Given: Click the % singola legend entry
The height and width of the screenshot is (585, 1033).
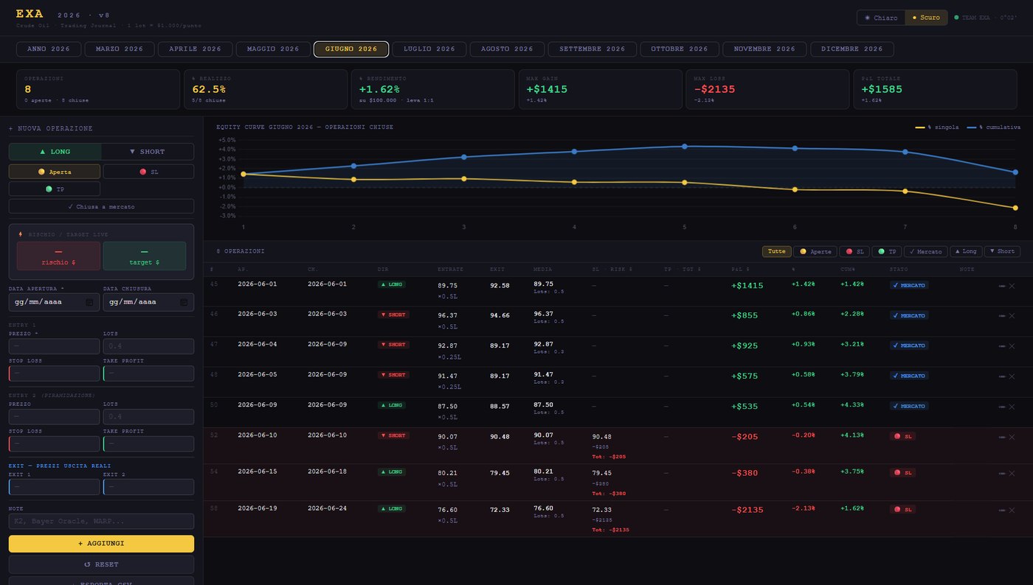Looking at the screenshot, I should tap(937, 127).
